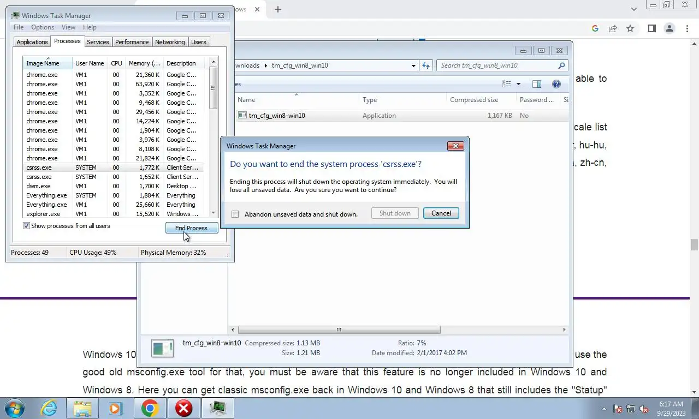The width and height of the screenshot is (699, 419).
Task: Cancel the end system process dialog
Action: coord(441,213)
